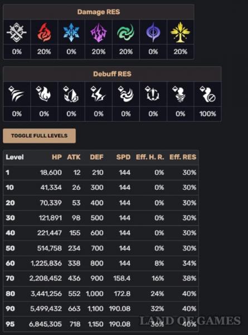This screenshot has height=335, width=248.
Task: Select the yellow Imaginary element icon
Action: point(180,32)
